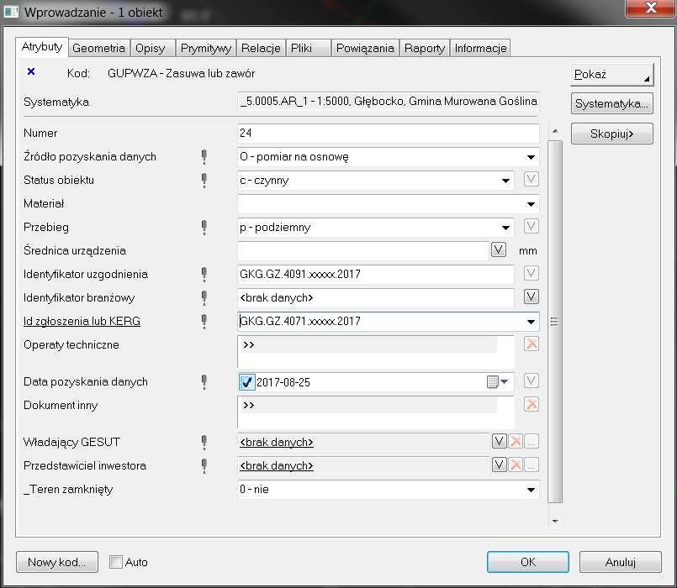
Task: Open the Relacje tab
Action: pos(261,48)
